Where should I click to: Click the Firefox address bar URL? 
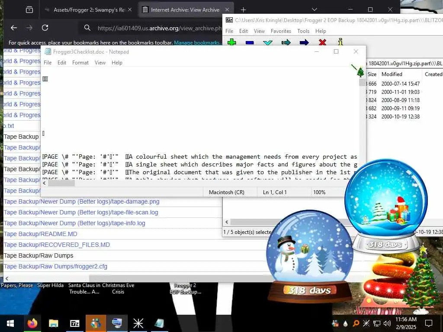coord(160,28)
